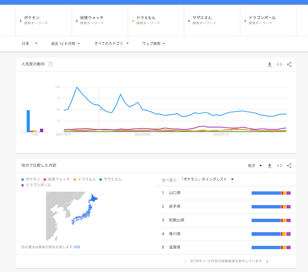Open help icon next to 人気度の動向
The height and width of the screenshot is (272, 308).
51,64
